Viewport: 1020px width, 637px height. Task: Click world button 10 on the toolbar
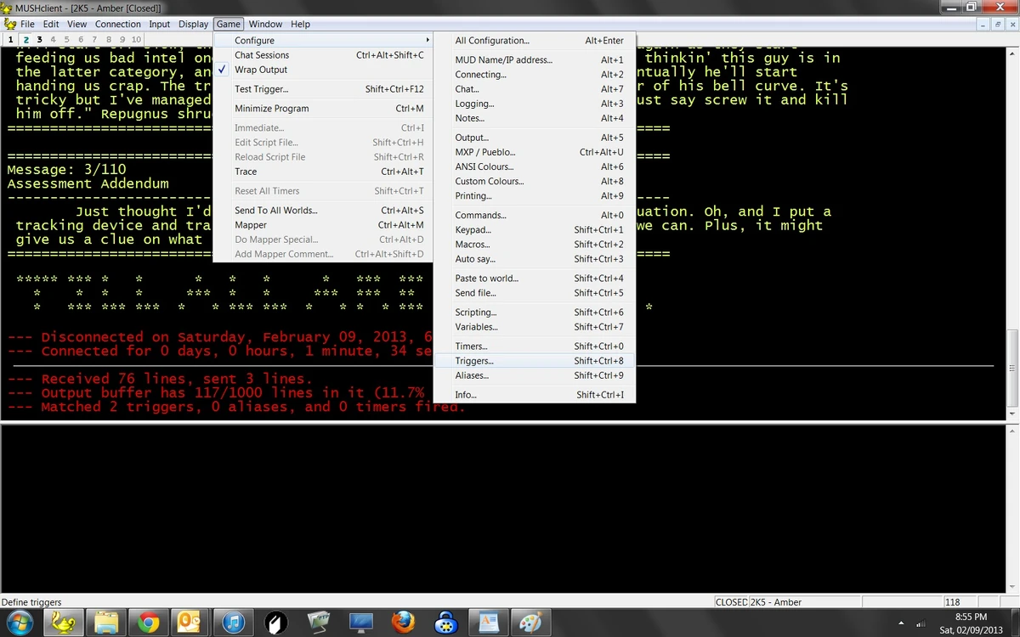[x=135, y=39]
